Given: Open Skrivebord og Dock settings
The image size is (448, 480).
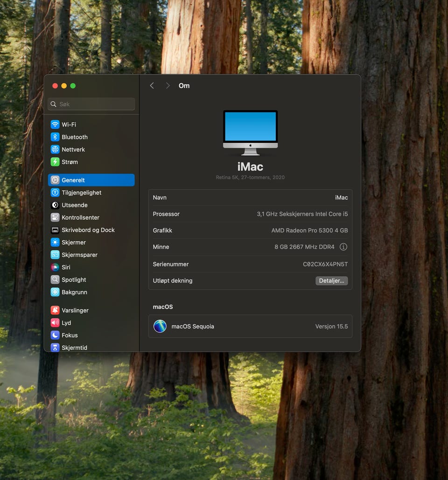Looking at the screenshot, I should [x=88, y=230].
